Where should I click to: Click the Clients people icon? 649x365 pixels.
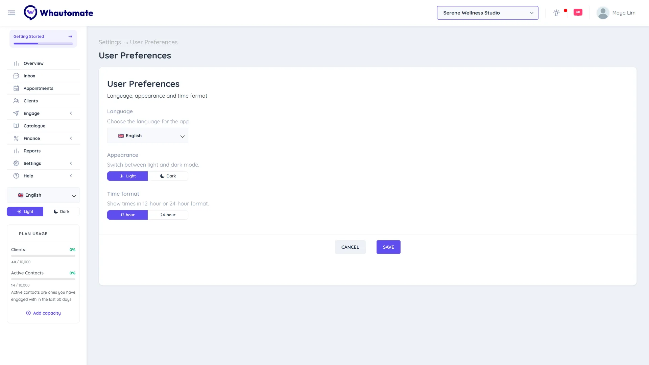point(16,101)
